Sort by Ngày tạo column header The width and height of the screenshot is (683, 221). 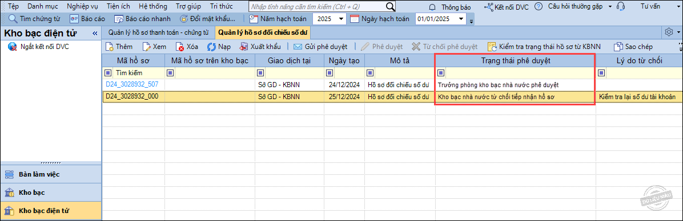coord(344,61)
